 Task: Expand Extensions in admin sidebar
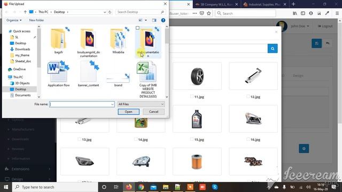[28, 169]
